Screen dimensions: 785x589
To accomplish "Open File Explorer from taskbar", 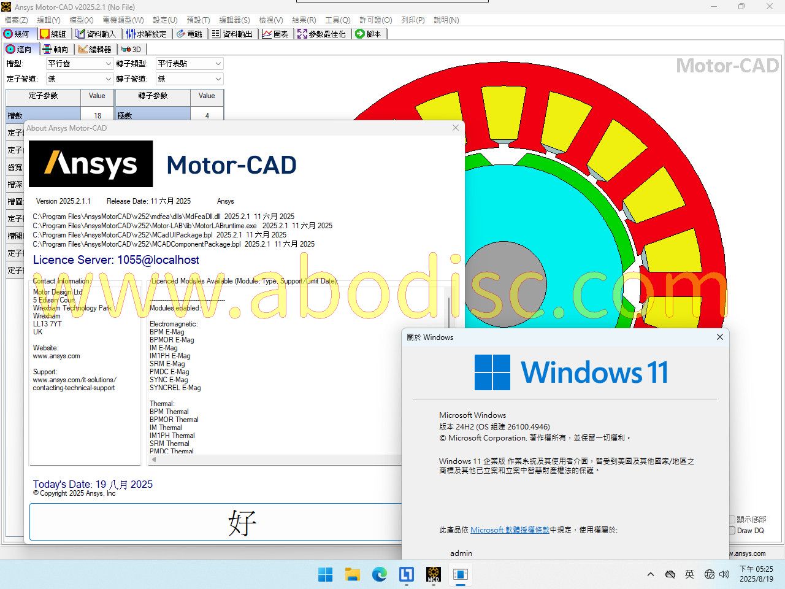I will point(353,574).
